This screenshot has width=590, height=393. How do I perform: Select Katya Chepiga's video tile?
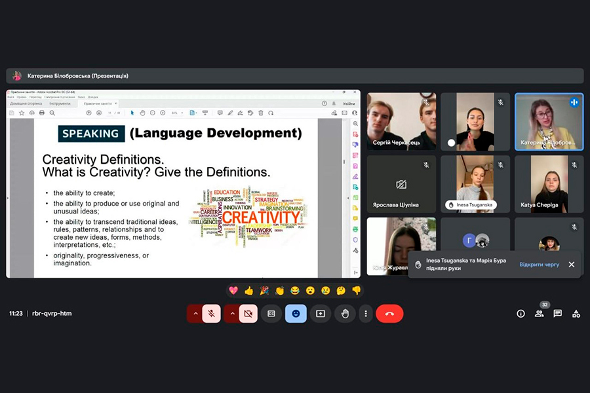[x=549, y=183]
